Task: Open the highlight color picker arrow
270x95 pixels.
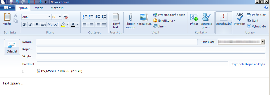Action: 67,25
